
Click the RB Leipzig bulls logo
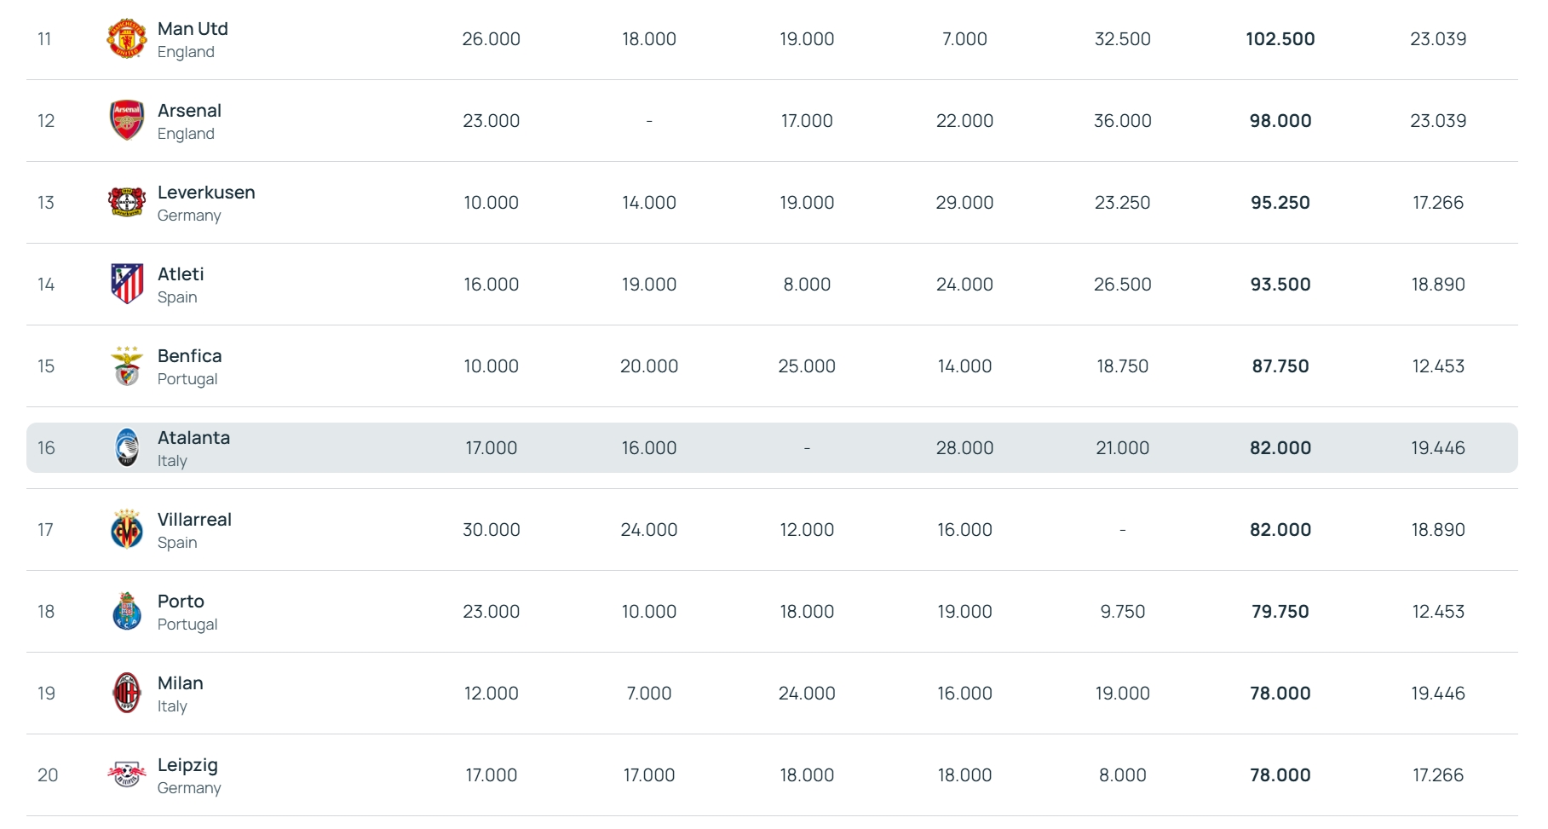pyautogui.click(x=127, y=774)
